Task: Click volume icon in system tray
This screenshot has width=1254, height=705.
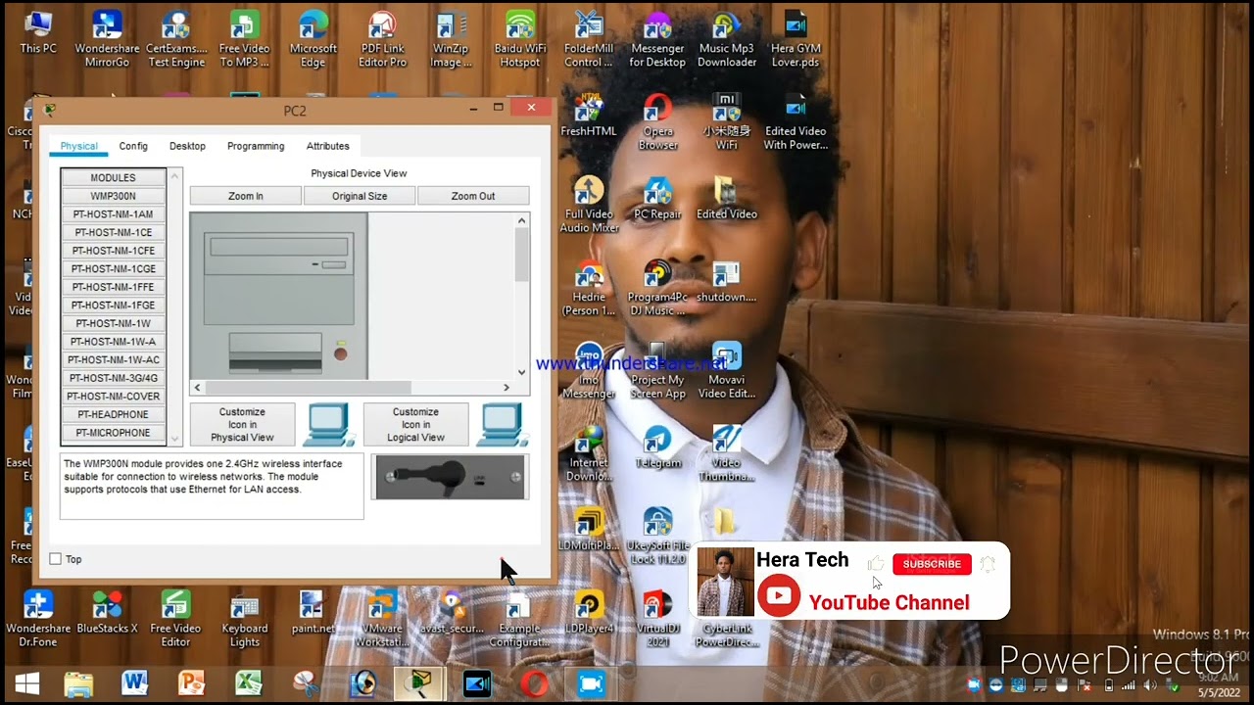Action: [x=1150, y=685]
